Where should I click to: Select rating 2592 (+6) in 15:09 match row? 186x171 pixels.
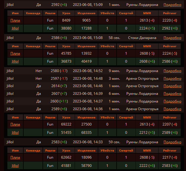59,5
